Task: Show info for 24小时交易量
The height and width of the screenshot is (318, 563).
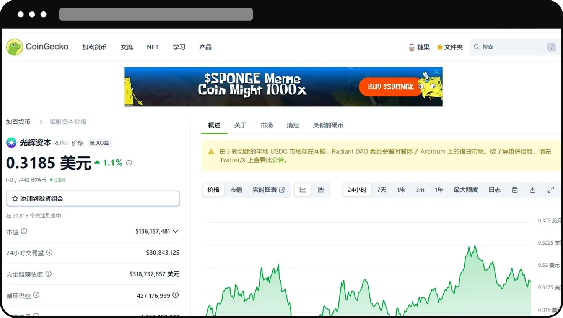Action: click(49, 253)
